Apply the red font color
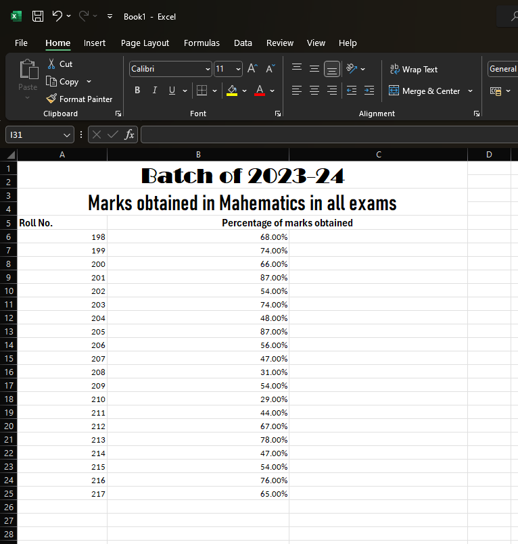Screen dimensions: 518x544 point(260,91)
